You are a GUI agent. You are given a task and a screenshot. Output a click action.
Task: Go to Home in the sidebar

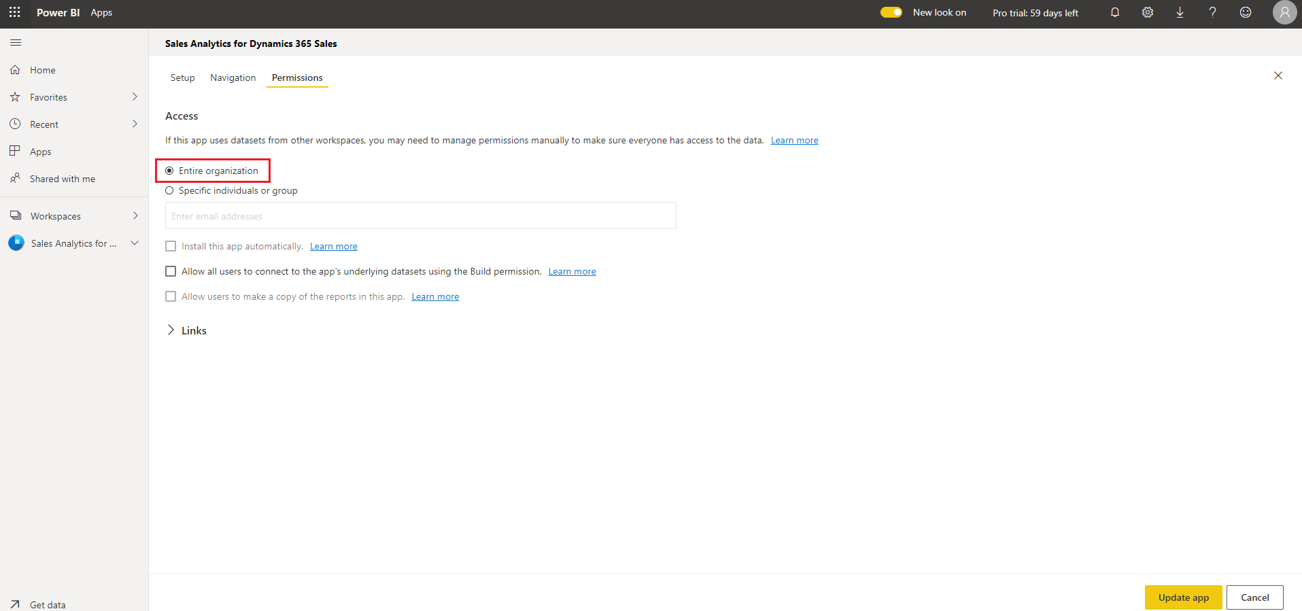(x=43, y=70)
